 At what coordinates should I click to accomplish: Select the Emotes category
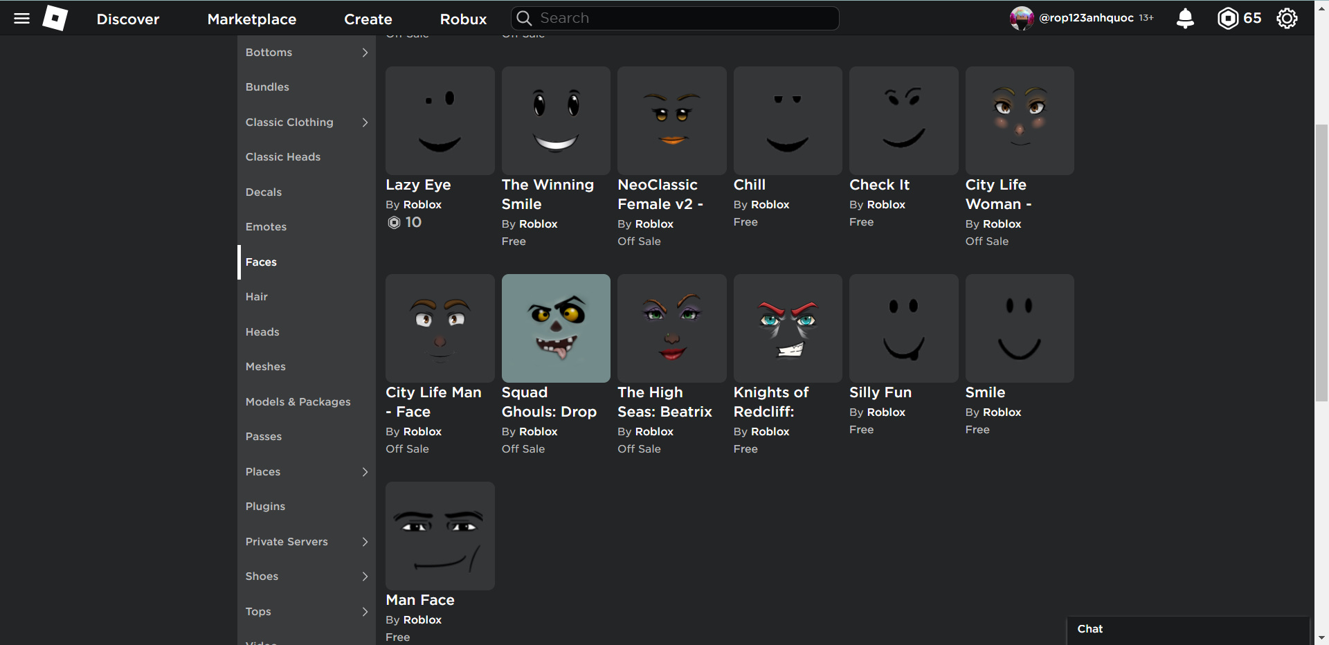(307, 227)
